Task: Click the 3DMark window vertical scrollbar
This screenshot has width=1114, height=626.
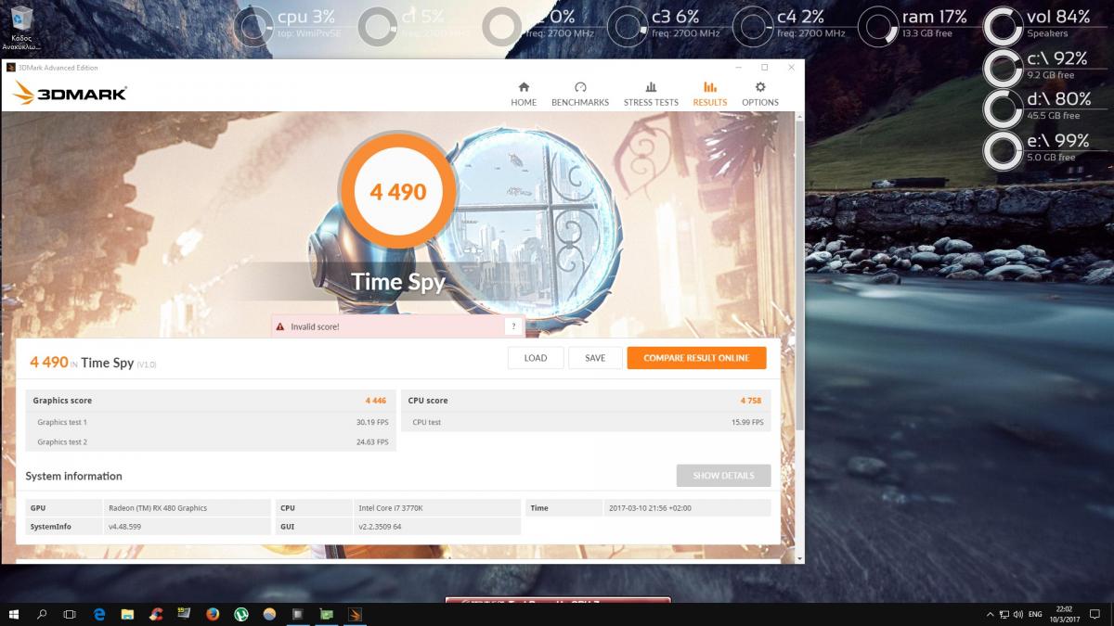Action: point(798,278)
